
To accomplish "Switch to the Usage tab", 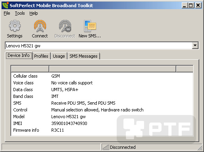I will 59,56.
